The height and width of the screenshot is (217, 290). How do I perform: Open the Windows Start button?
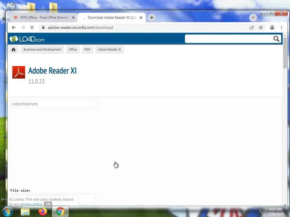click(8, 211)
